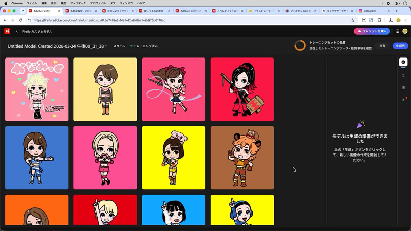
Task: Switch to the イラストレーター tab
Action: [264, 11]
